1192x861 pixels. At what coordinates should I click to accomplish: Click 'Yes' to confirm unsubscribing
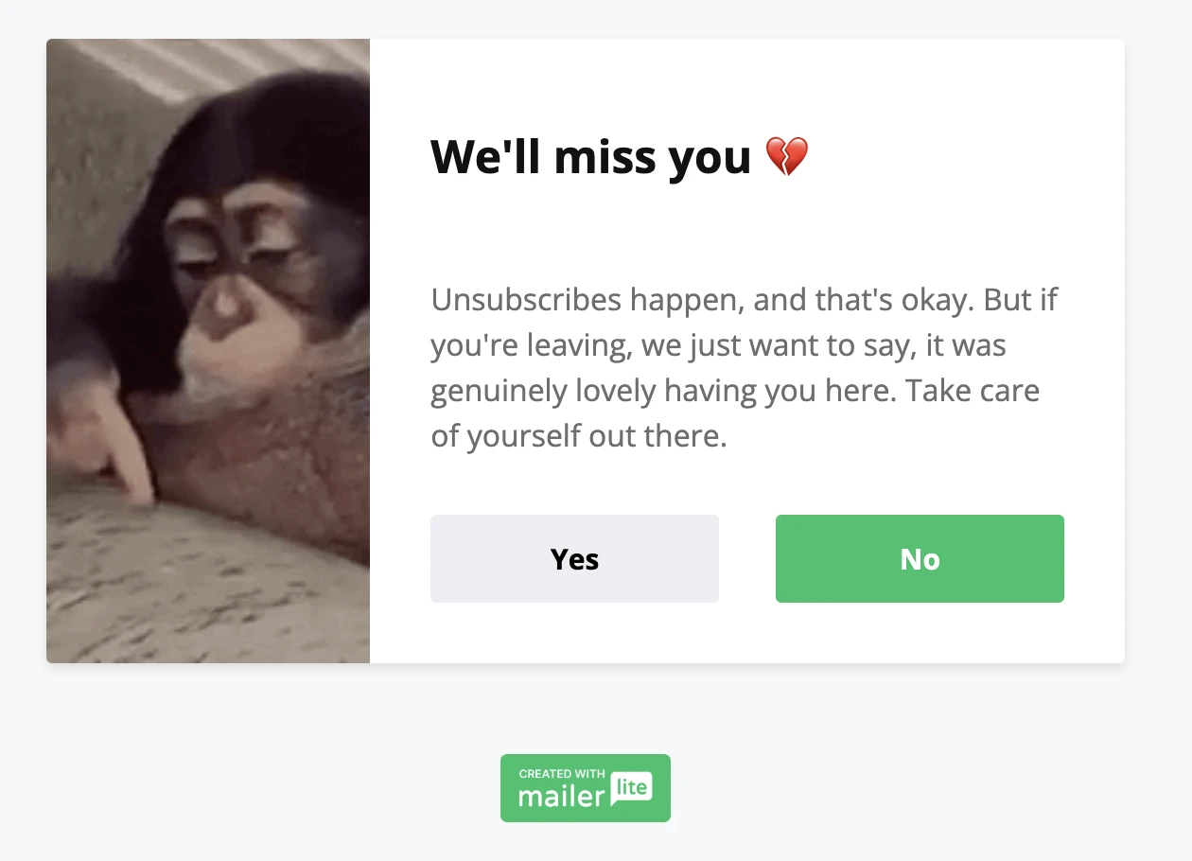point(573,558)
